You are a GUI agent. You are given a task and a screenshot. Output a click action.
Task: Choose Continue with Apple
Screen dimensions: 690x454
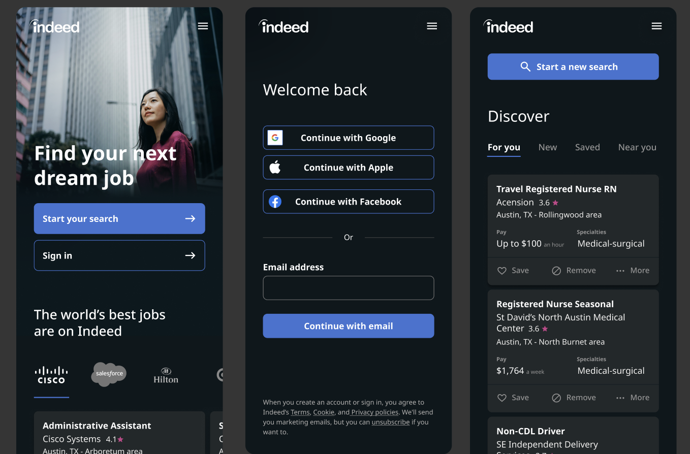coord(349,167)
